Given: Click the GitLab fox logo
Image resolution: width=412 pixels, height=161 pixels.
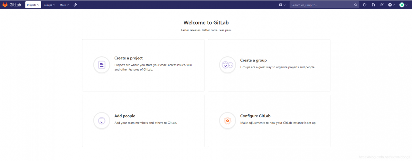Looking at the screenshot, I should point(5,5).
